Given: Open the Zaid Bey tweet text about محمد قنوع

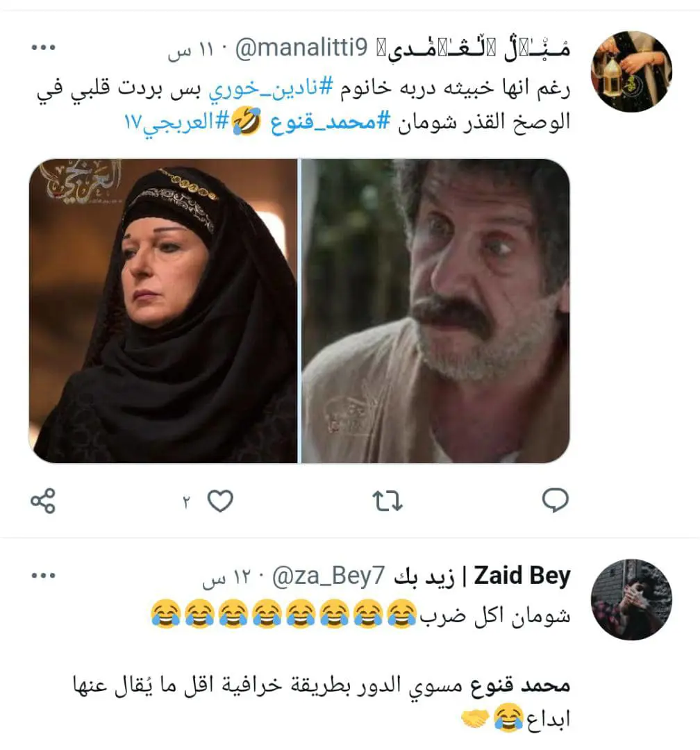Looking at the screenshot, I should (x=322, y=703).
